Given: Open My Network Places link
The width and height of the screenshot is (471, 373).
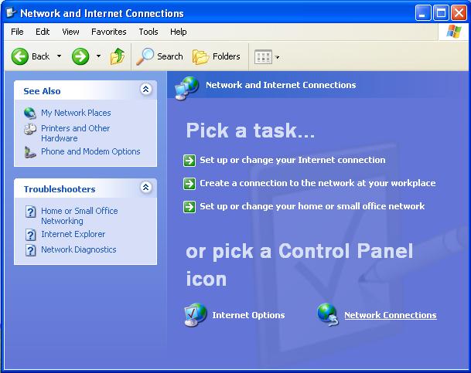Looking at the screenshot, I should (x=76, y=113).
